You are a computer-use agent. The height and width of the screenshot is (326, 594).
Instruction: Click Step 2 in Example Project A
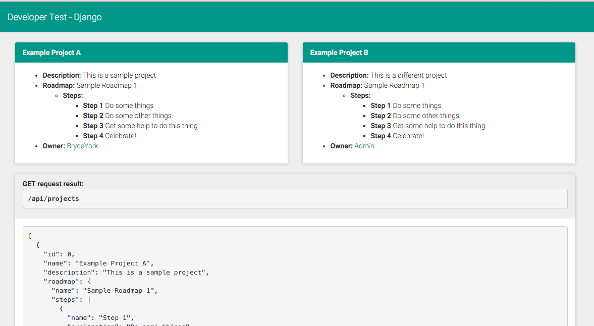[127, 116]
